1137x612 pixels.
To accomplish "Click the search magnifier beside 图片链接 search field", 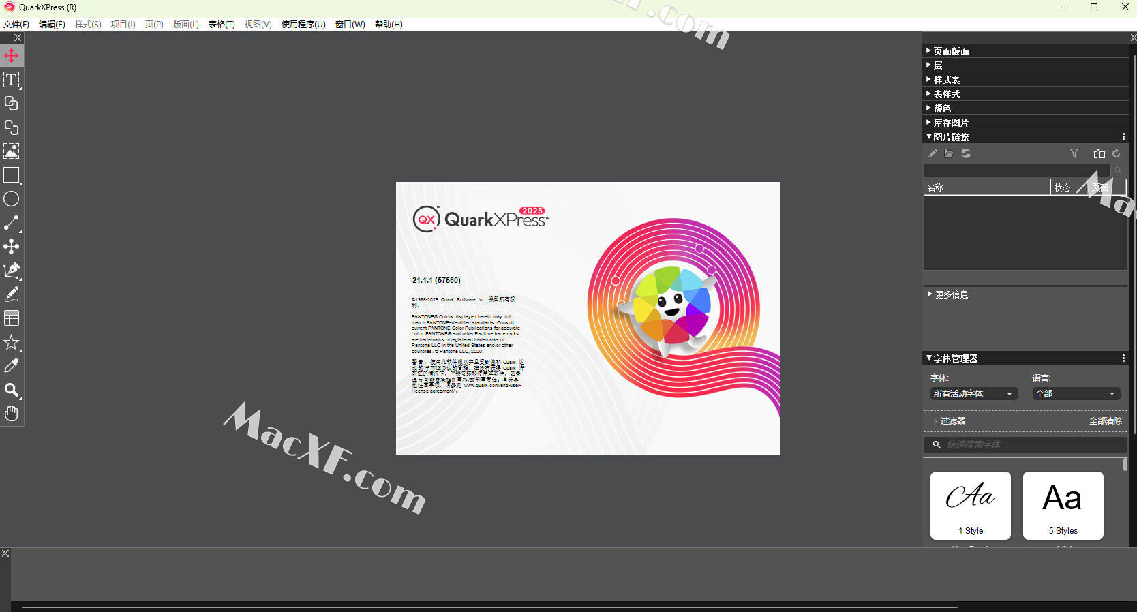I will [1118, 170].
